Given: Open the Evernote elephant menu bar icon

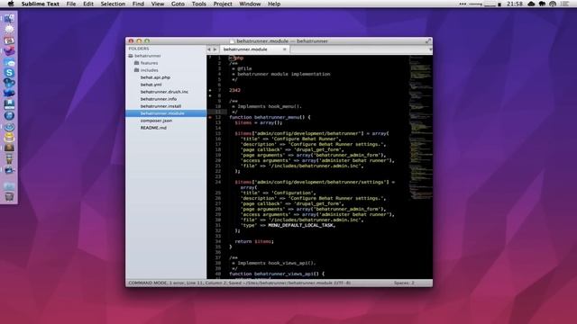Looking at the screenshot, I should pyautogui.click(x=542, y=4).
